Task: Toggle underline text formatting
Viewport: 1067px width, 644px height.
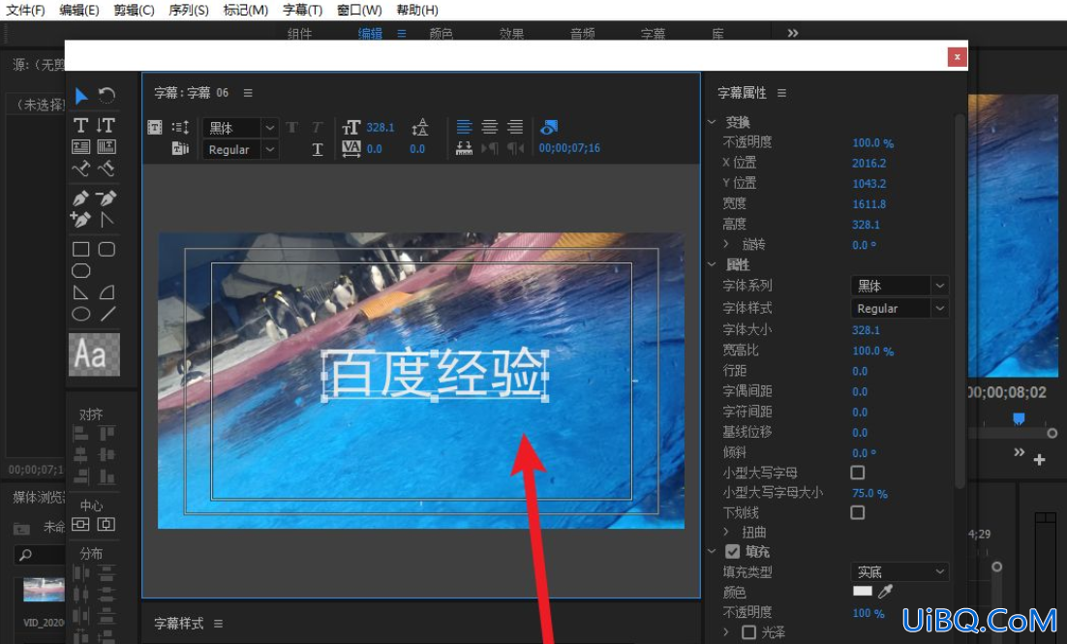Action: [318, 149]
